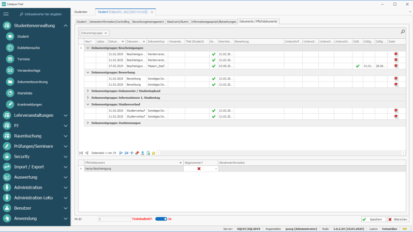Open Benutzer sidebar section
The width and height of the screenshot is (413, 232).
coord(35,208)
